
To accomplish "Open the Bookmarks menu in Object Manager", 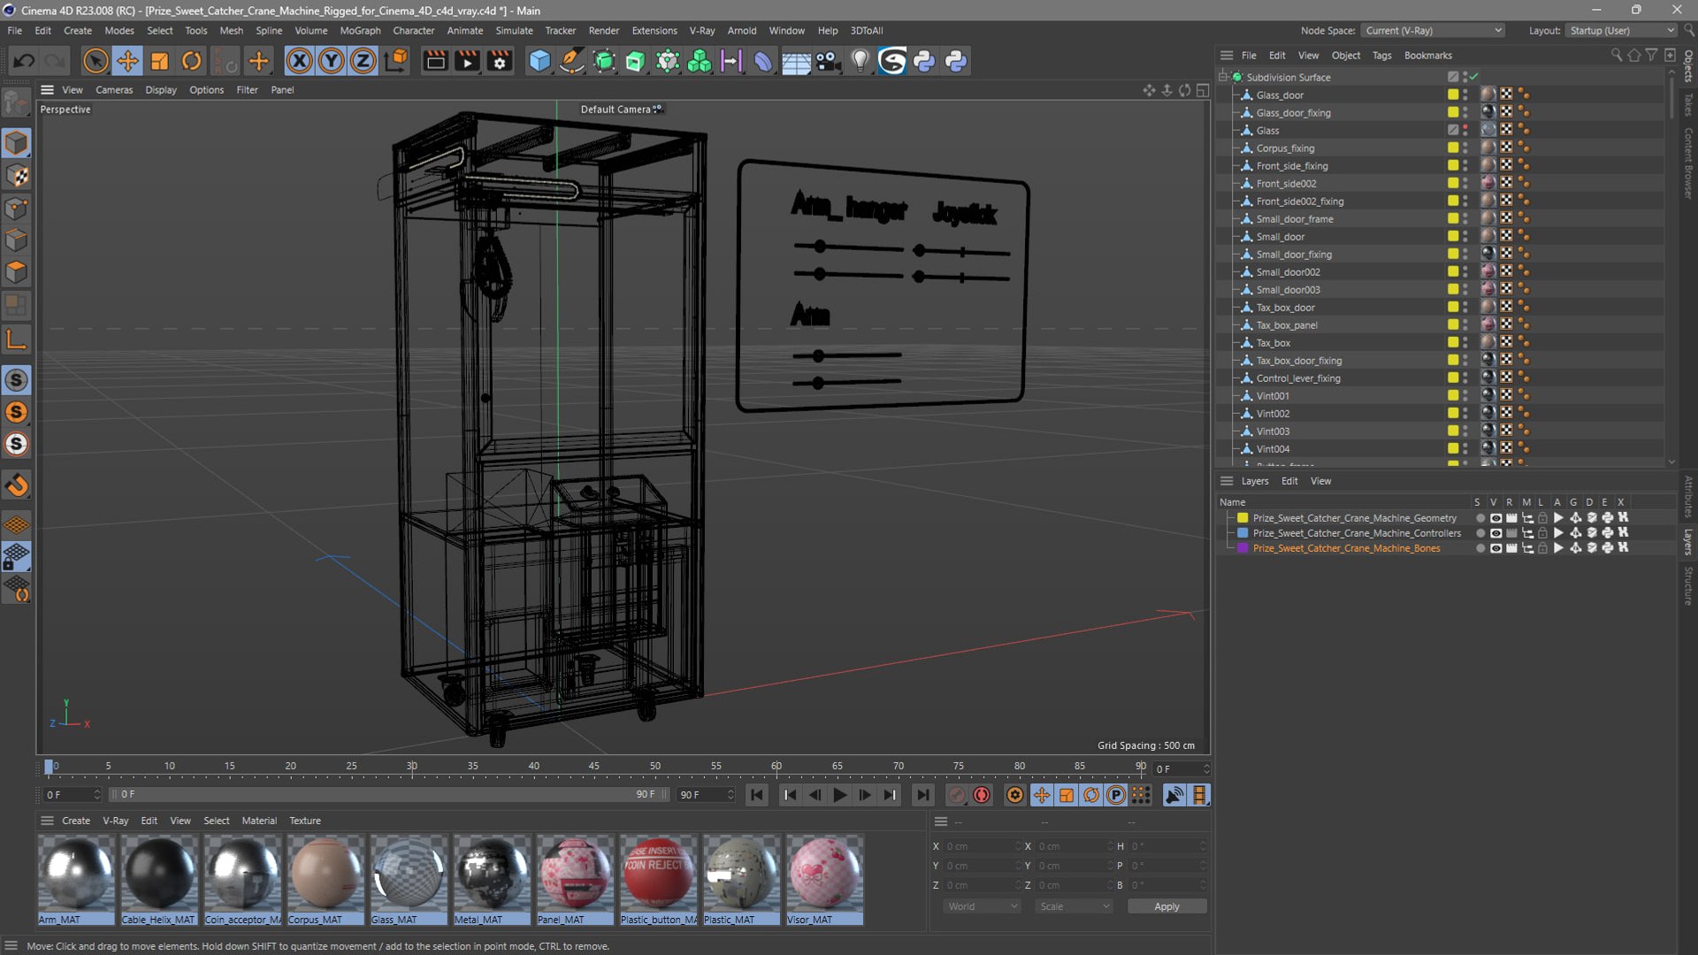I will [1427, 55].
